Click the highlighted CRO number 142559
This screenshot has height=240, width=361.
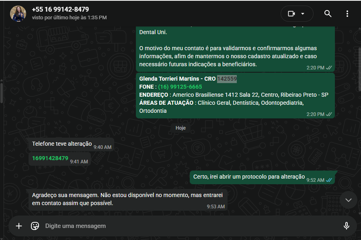click(x=227, y=79)
